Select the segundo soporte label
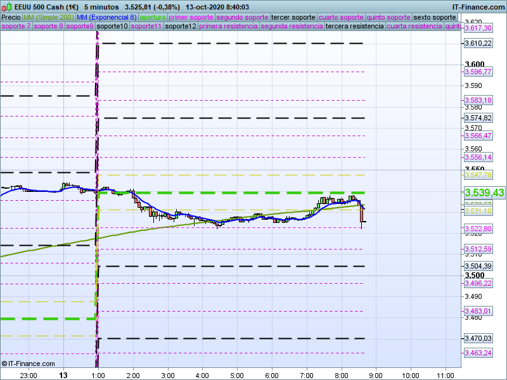 point(242,17)
